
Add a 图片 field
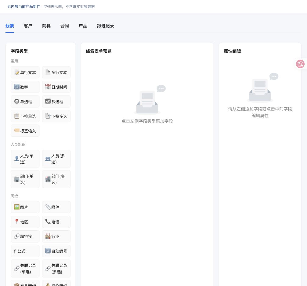tap(25, 207)
